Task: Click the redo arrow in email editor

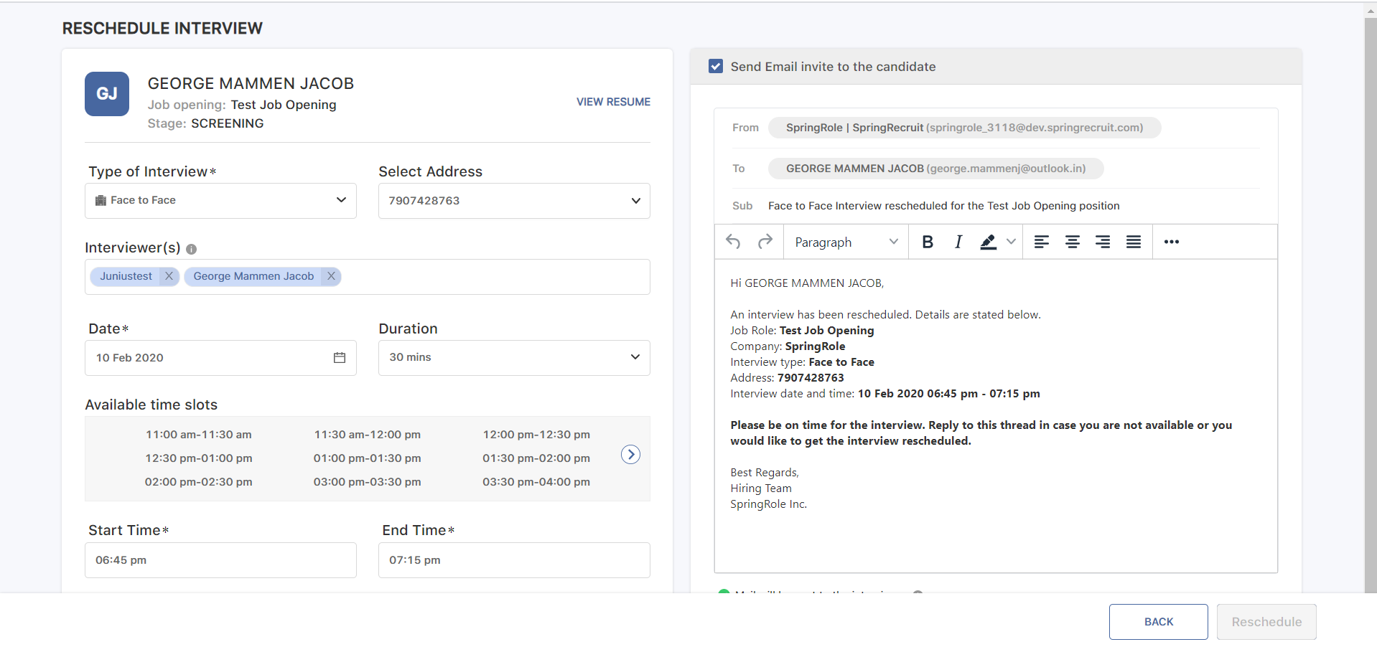Action: 765,242
